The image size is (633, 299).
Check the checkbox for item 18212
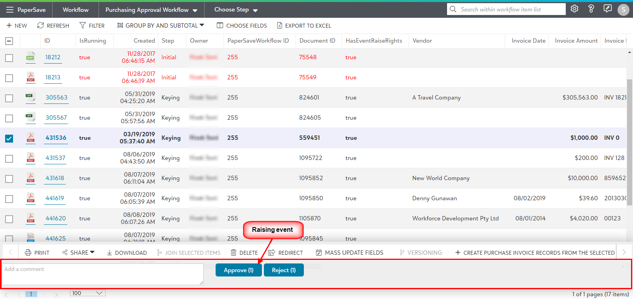click(9, 58)
